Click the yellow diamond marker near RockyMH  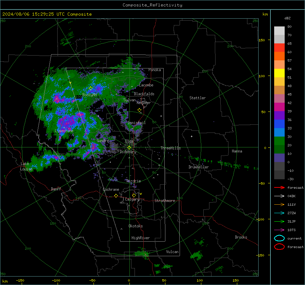pyautogui.click(x=90, y=88)
